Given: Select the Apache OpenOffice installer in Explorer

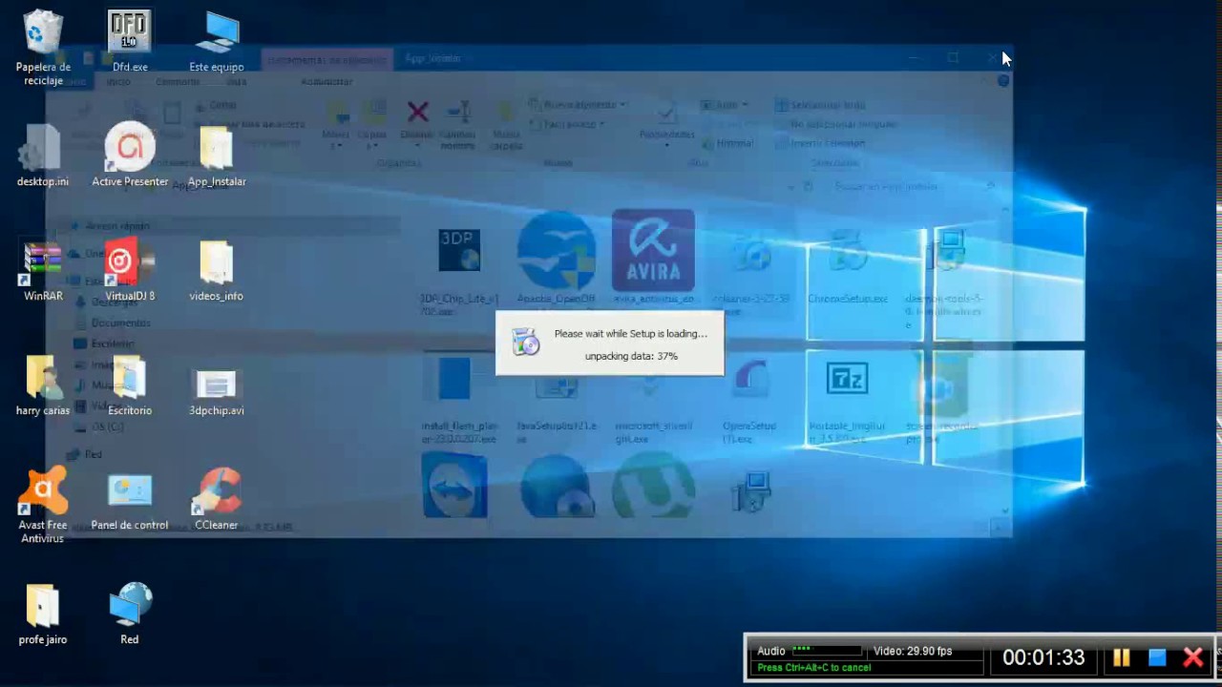Looking at the screenshot, I should click(x=557, y=258).
